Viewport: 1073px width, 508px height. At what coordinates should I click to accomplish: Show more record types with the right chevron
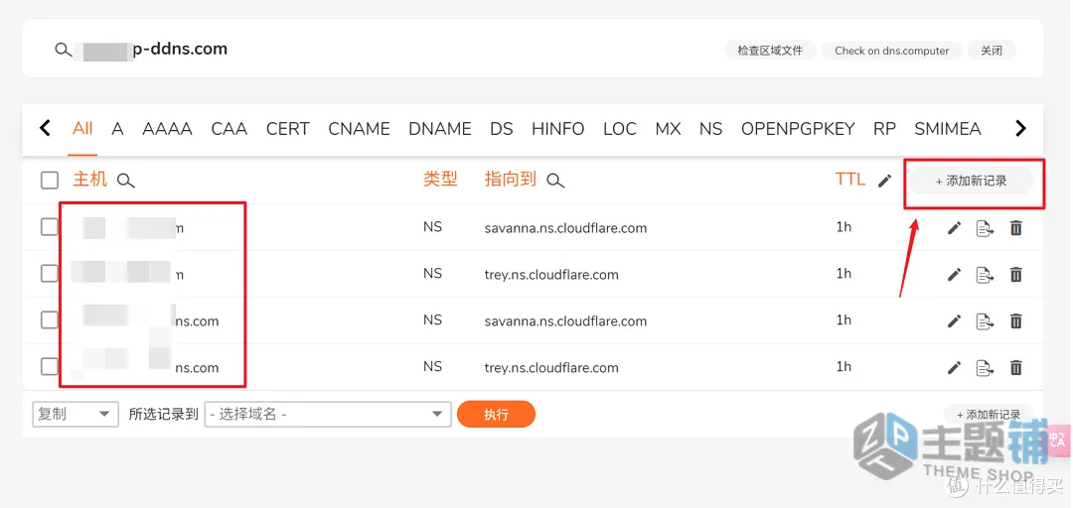point(1020,129)
